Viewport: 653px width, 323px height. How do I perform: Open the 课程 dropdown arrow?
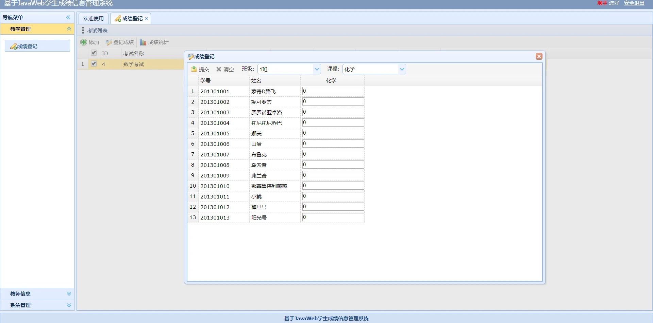pyautogui.click(x=402, y=69)
